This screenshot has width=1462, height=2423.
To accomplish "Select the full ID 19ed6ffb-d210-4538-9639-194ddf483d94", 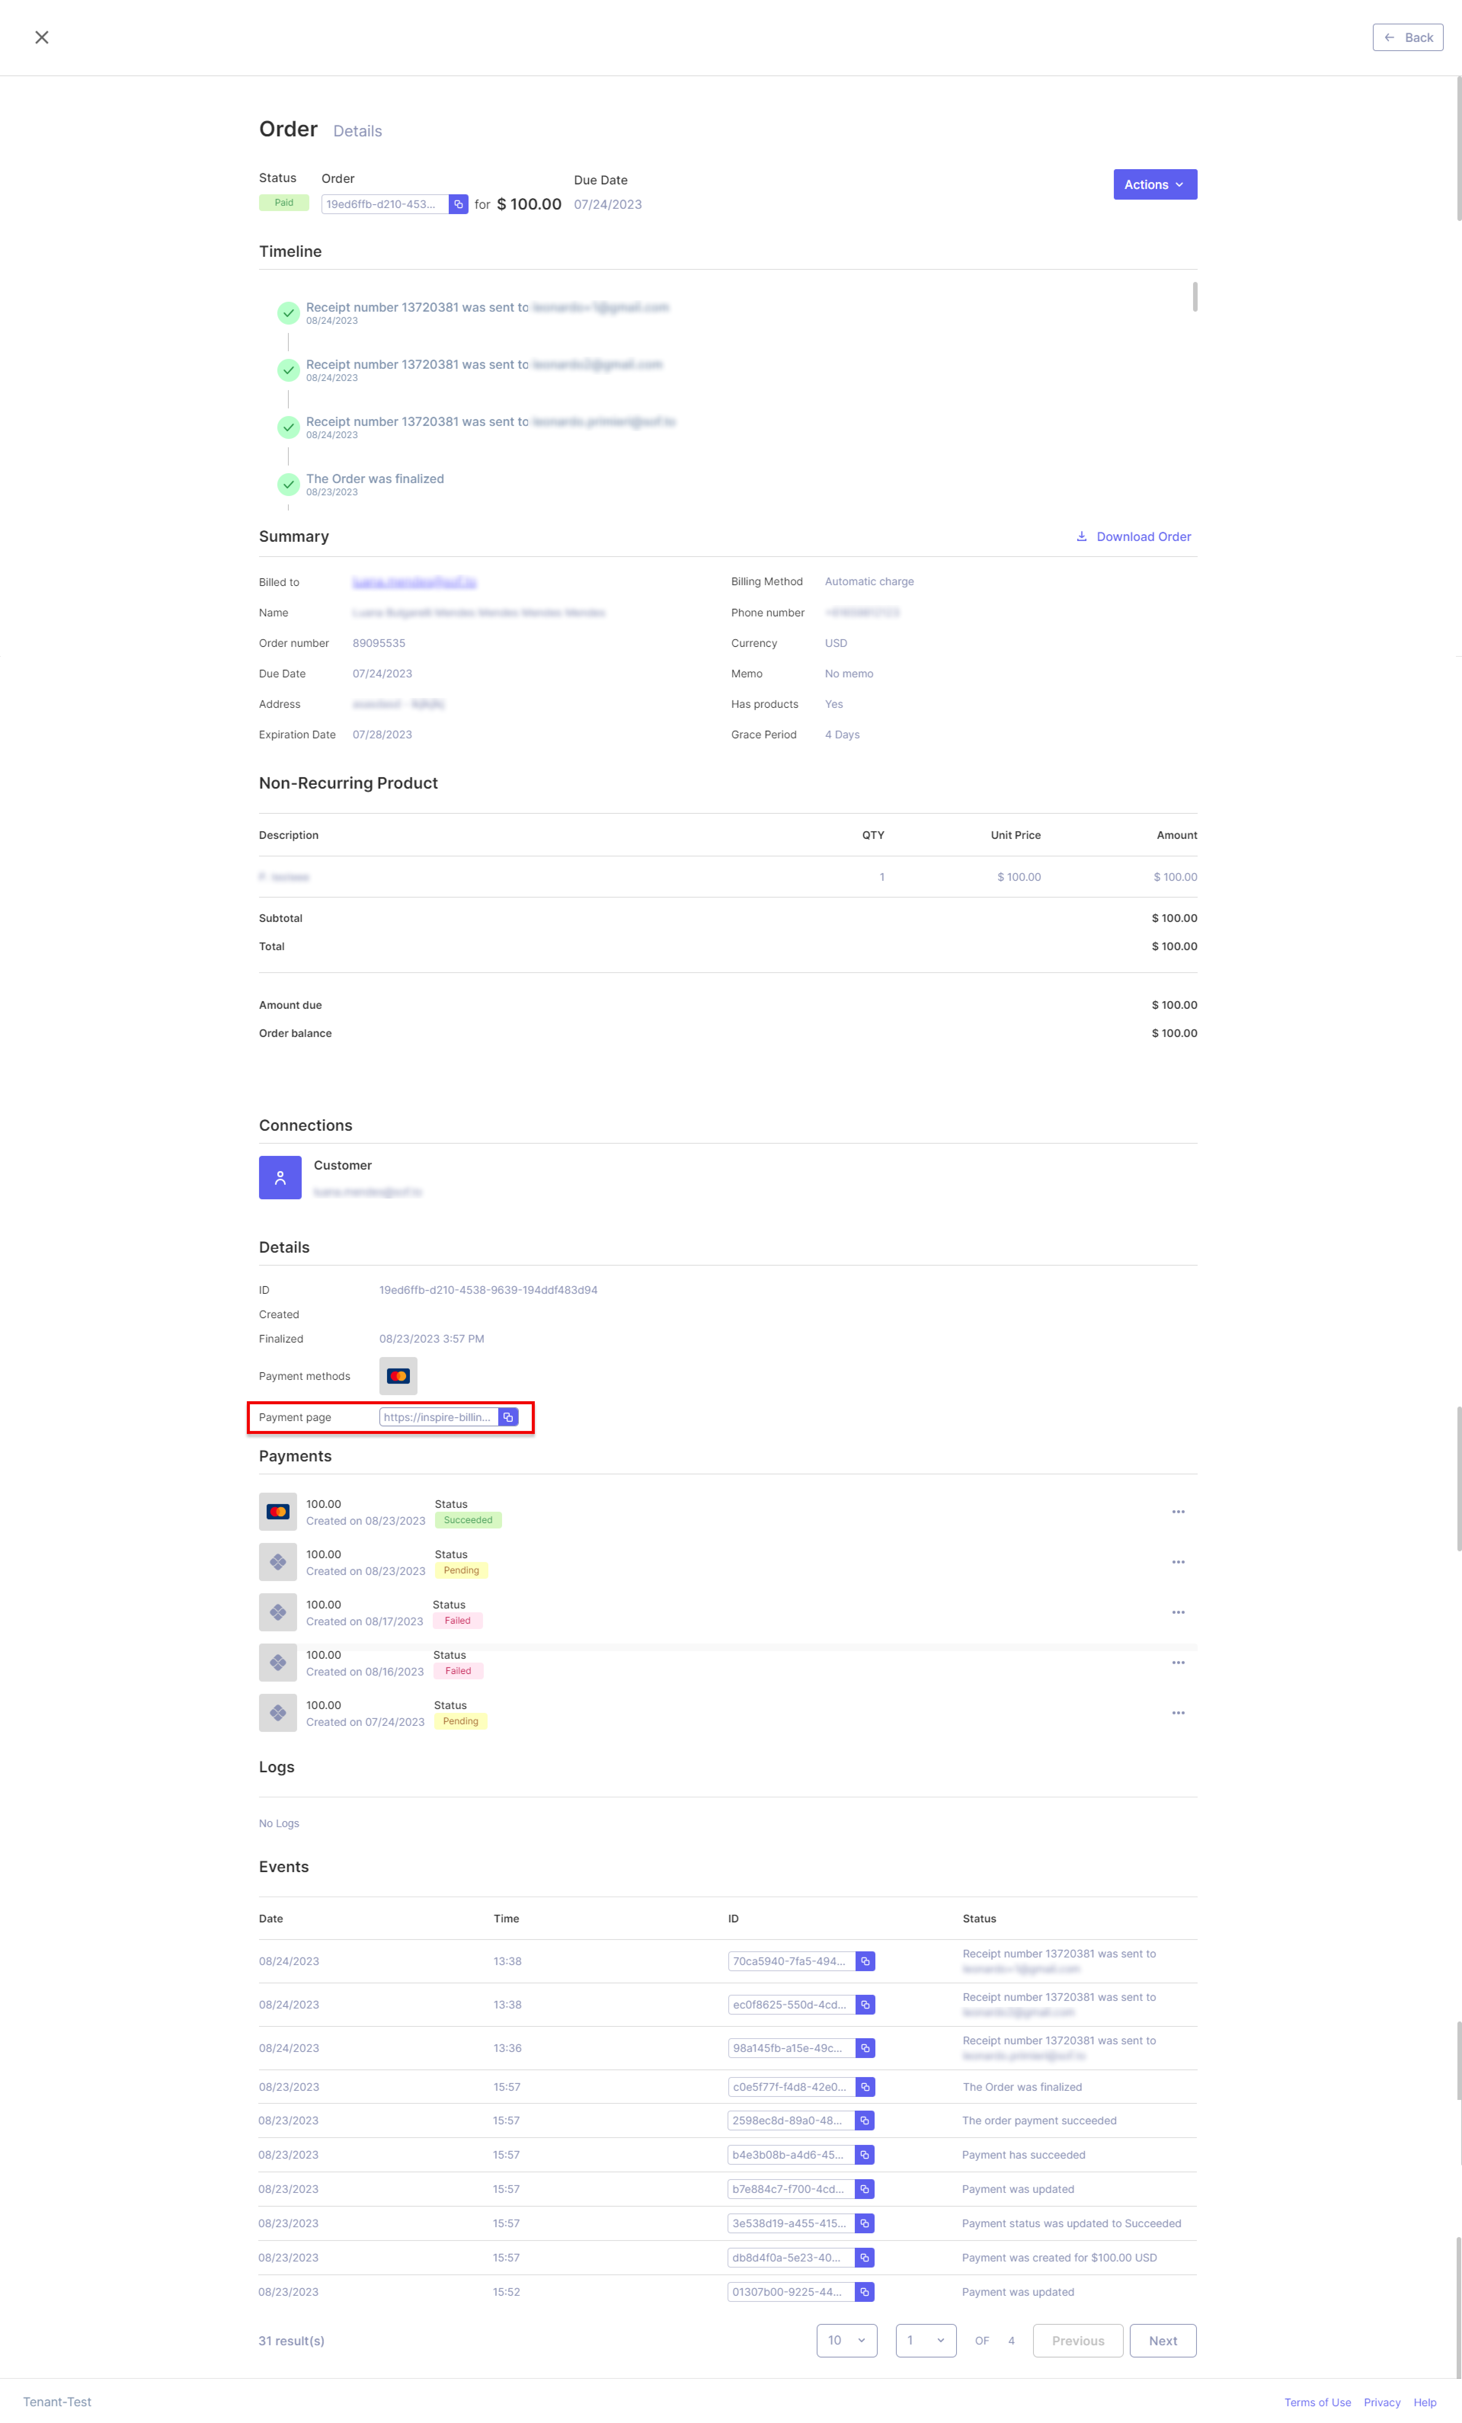I will (489, 1290).
